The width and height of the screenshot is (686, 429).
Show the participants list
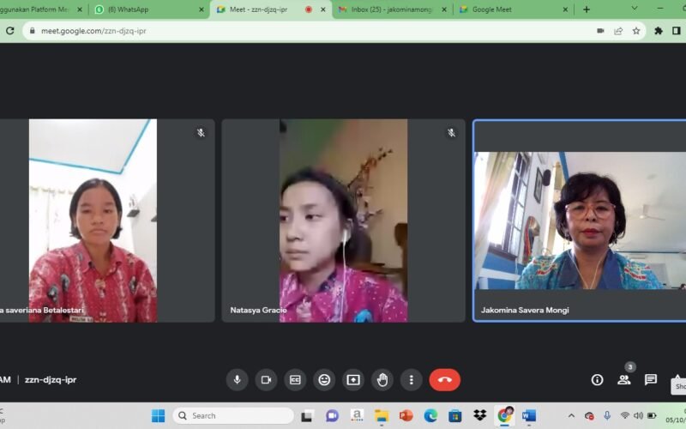pos(624,379)
